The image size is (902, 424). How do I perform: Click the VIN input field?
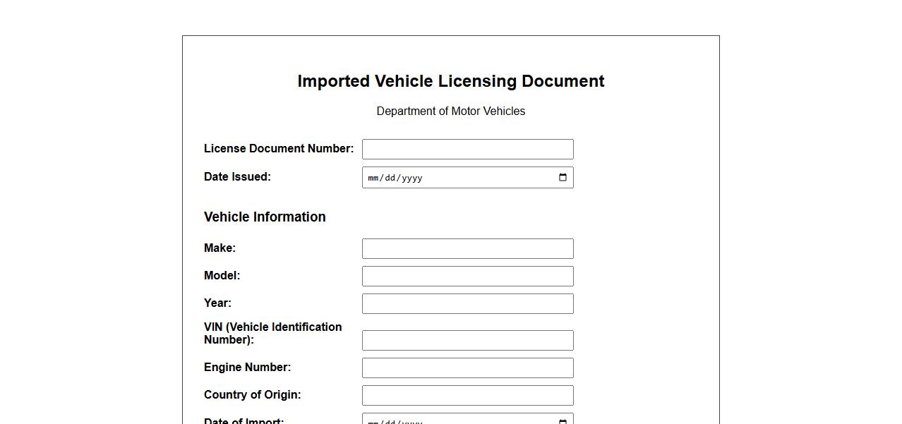(x=467, y=341)
